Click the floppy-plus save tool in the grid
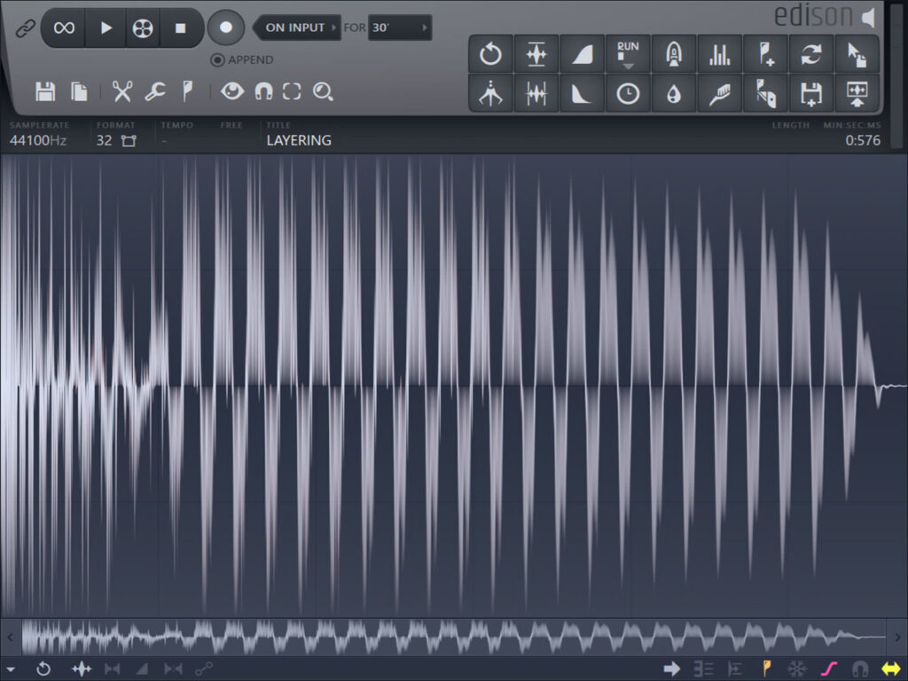Viewport: 908px width, 681px height. (x=811, y=93)
